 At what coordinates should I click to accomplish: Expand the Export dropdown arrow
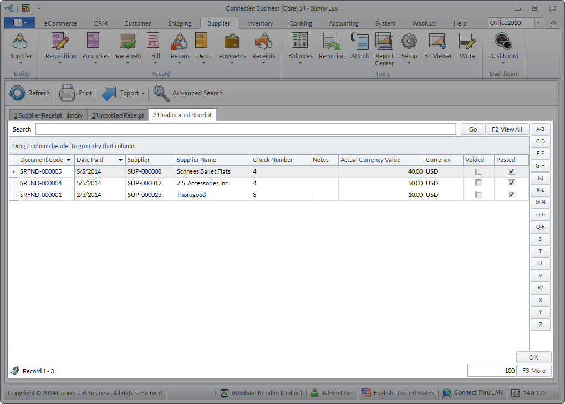[143, 94]
